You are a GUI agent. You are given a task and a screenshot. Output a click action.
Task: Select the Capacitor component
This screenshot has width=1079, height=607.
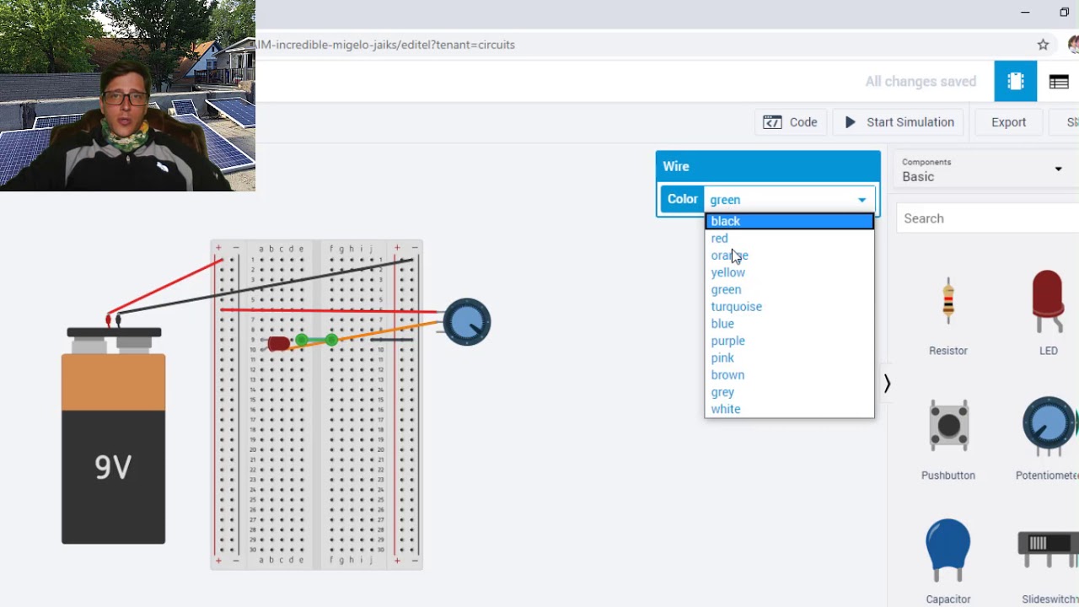(x=948, y=561)
